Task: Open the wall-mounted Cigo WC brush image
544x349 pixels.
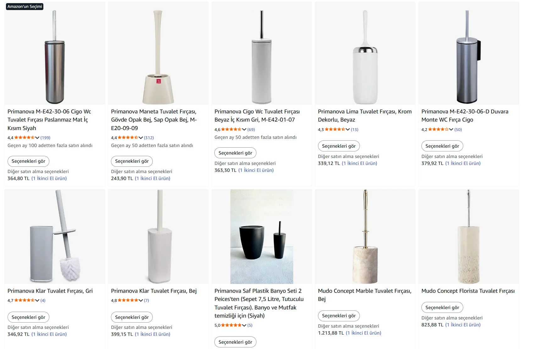Action: tap(468, 57)
